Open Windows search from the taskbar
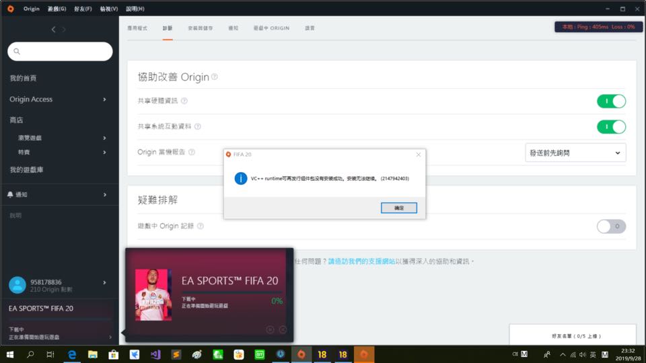Image resolution: width=646 pixels, height=363 pixels. 30,354
